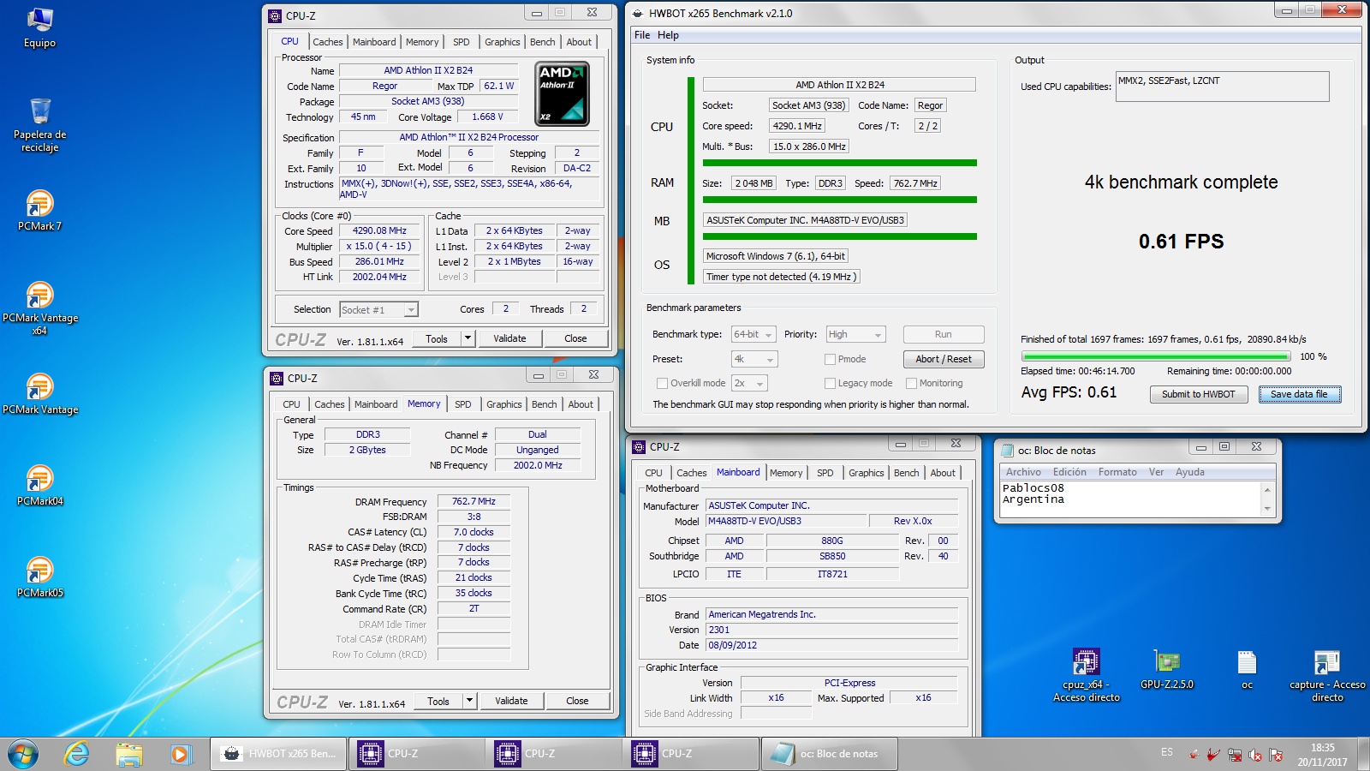Click Save data file button
This screenshot has height=771, width=1370.
point(1299,394)
